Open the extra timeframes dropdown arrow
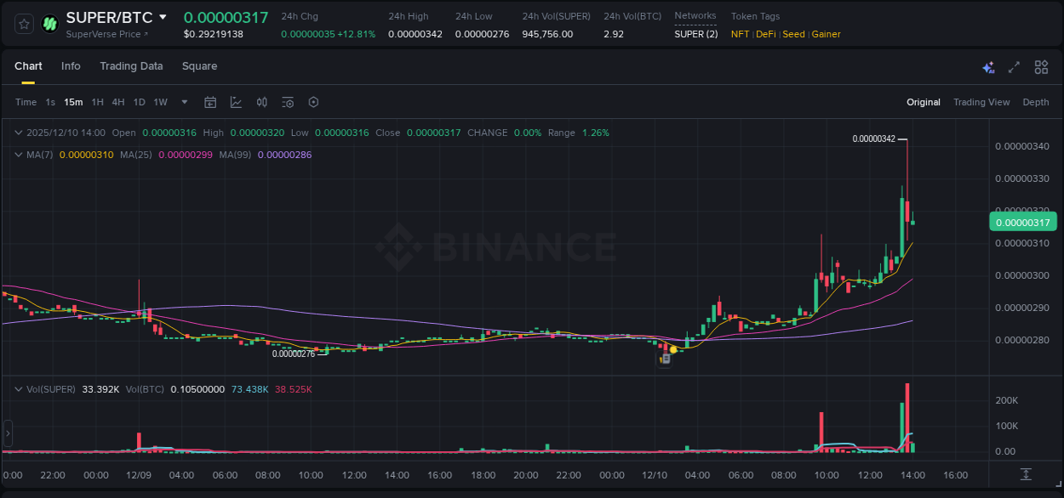Screen dimensions: 1064x498 point(184,102)
